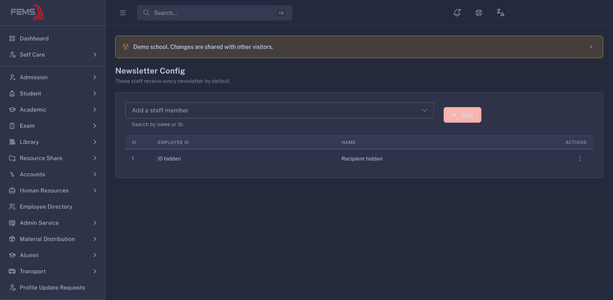Expand the Library submenu chevron
613x300 pixels.
click(x=94, y=142)
